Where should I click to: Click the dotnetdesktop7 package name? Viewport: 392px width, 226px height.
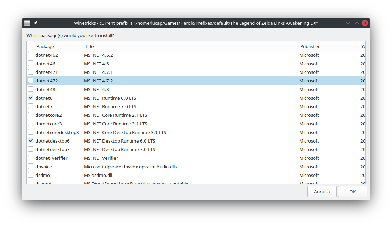pos(53,150)
